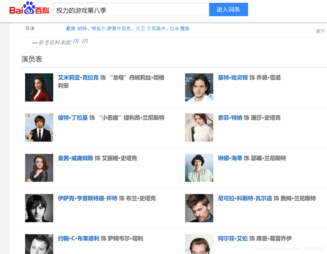Click the photo of 琳娜·海蒂
Viewport: 327px width, 254px height.
pyautogui.click(x=199, y=168)
